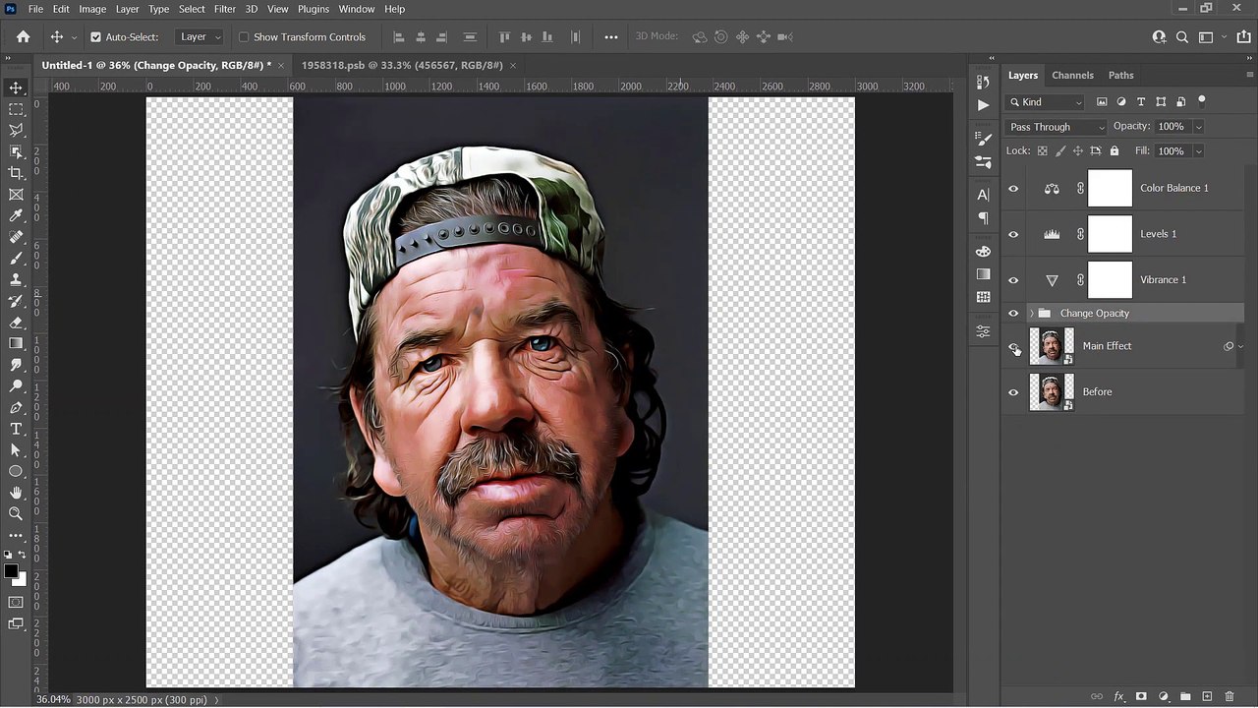Expand the Change Opacity group
Viewport: 1258px width, 708px height.
[1031, 314]
